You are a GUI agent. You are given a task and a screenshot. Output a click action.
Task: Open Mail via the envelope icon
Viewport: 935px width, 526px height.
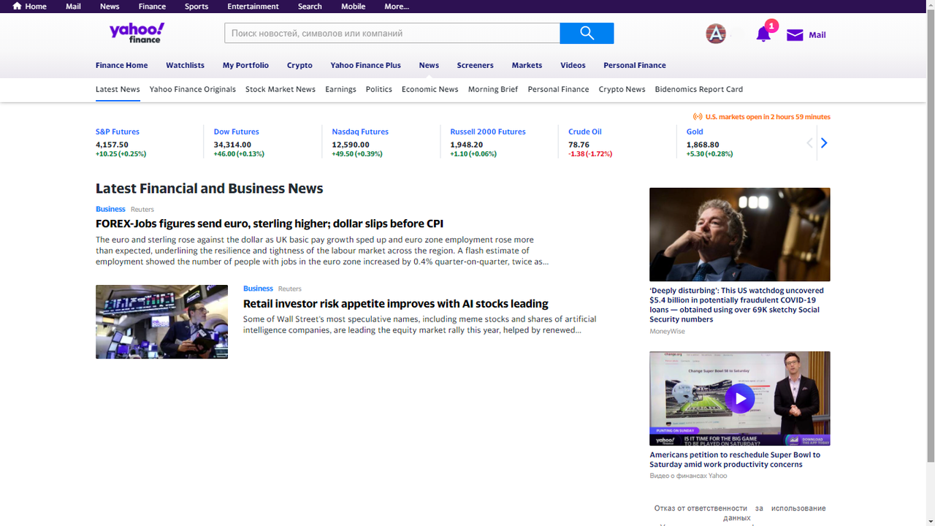[795, 35]
